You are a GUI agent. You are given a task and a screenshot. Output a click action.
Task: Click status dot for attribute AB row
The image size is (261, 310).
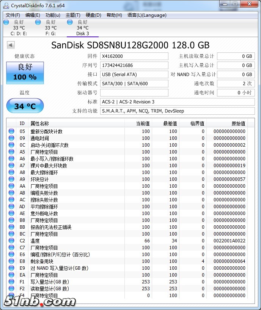11,193
